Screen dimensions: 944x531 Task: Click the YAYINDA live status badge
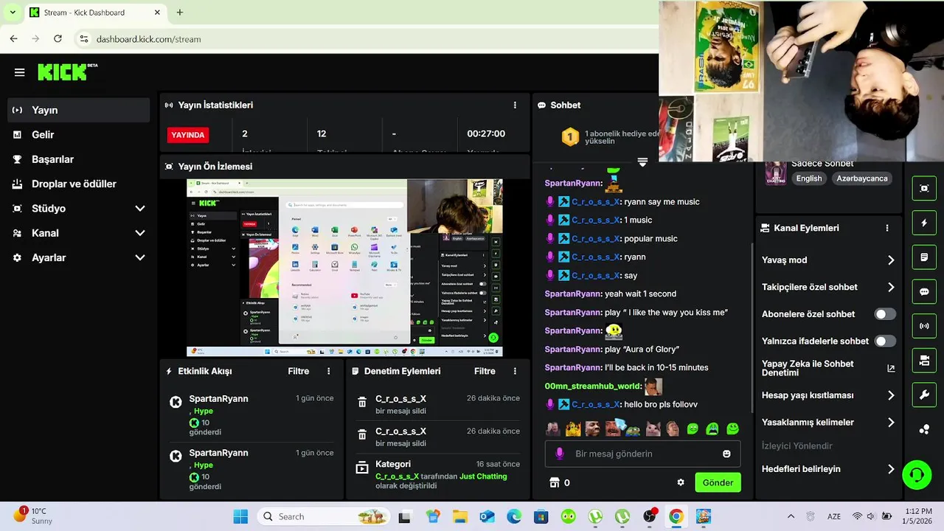tap(188, 135)
